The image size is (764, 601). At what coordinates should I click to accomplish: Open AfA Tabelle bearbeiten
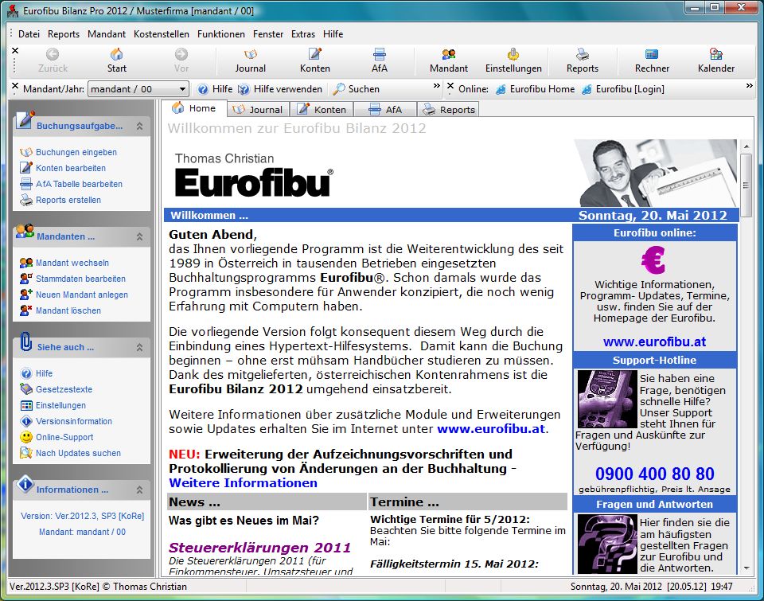click(x=71, y=184)
